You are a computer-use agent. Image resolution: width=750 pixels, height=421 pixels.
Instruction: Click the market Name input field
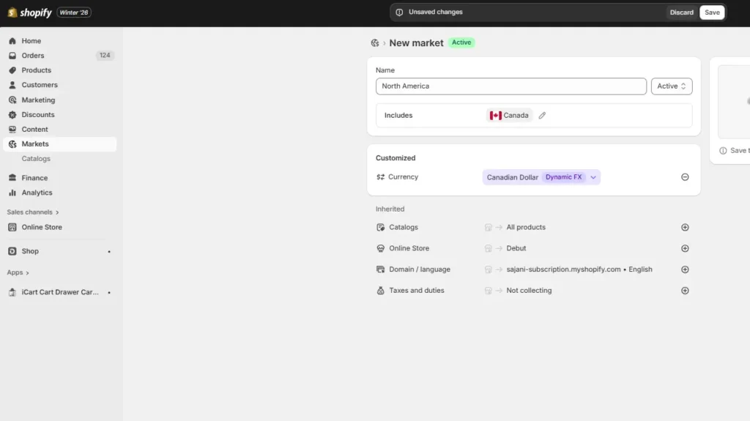tap(510, 86)
